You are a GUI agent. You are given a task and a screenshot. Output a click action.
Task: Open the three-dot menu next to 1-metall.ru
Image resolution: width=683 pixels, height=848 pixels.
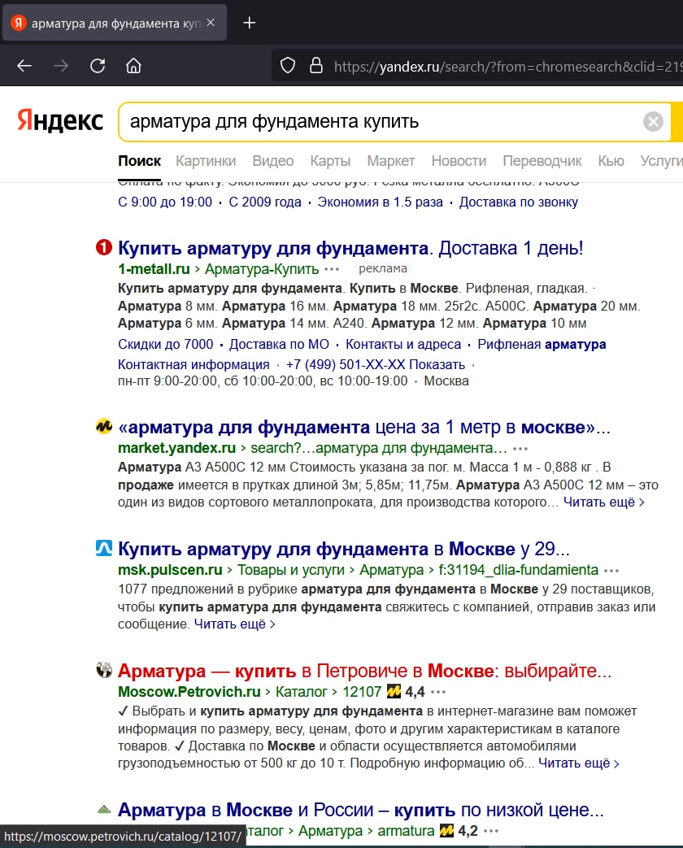click(x=332, y=269)
